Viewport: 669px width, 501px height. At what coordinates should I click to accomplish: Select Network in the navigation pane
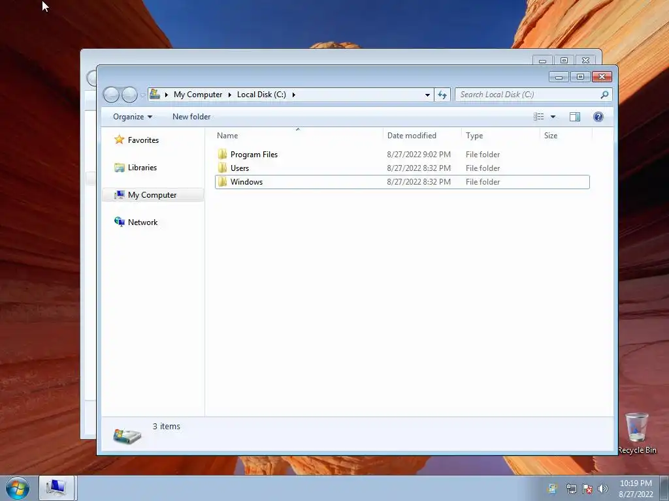[142, 222]
